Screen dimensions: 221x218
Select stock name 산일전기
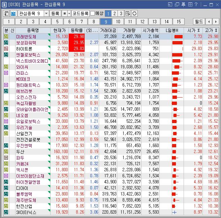24,134
